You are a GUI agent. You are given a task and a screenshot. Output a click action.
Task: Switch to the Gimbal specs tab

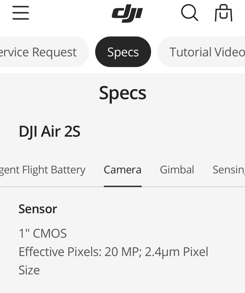[177, 170]
